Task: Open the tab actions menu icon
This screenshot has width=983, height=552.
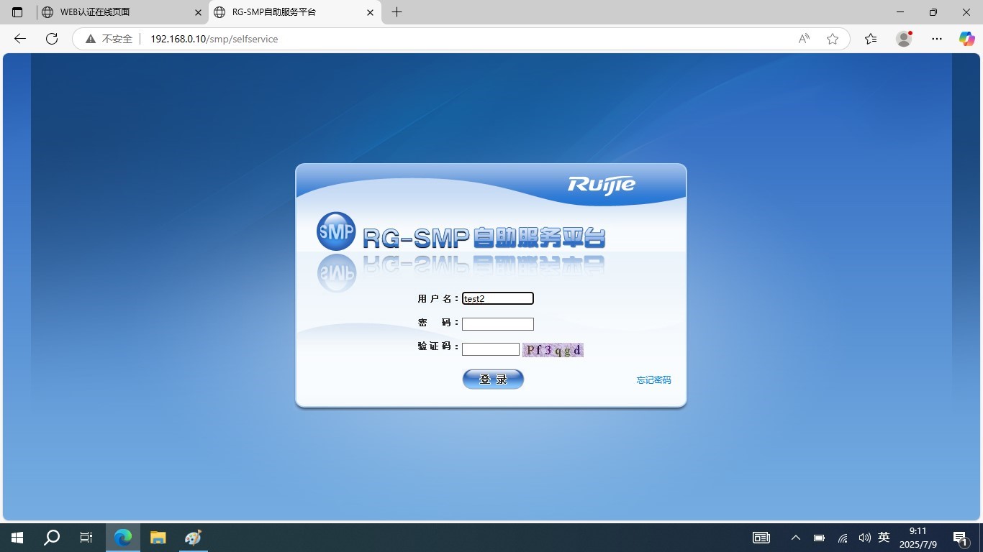Action: [17, 12]
